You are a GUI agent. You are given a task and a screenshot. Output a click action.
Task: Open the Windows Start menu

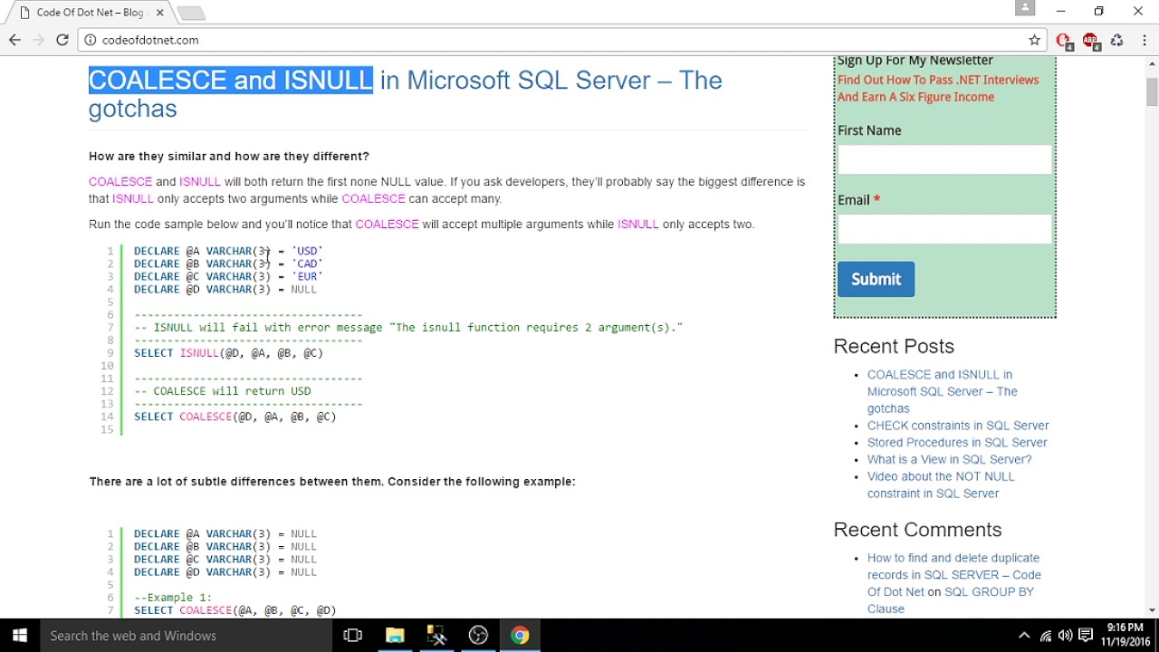20,636
